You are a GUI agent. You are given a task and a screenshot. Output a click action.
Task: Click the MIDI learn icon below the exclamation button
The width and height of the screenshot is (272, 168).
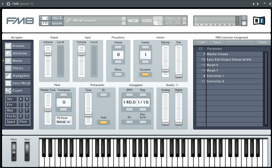coord(244,23)
